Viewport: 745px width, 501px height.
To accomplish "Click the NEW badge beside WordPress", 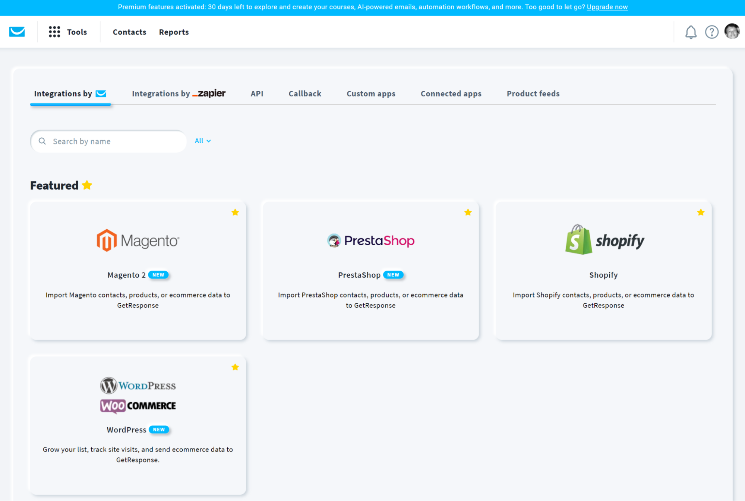I will point(159,430).
